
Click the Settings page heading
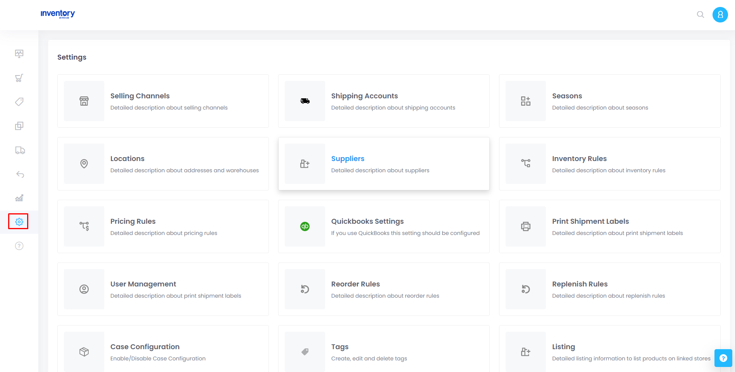[72, 57]
